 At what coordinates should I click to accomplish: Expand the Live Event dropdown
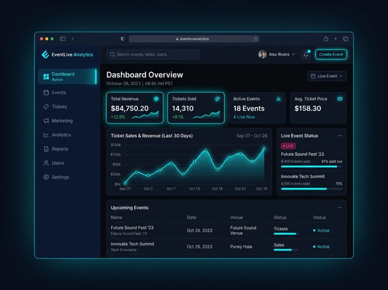pyautogui.click(x=327, y=76)
